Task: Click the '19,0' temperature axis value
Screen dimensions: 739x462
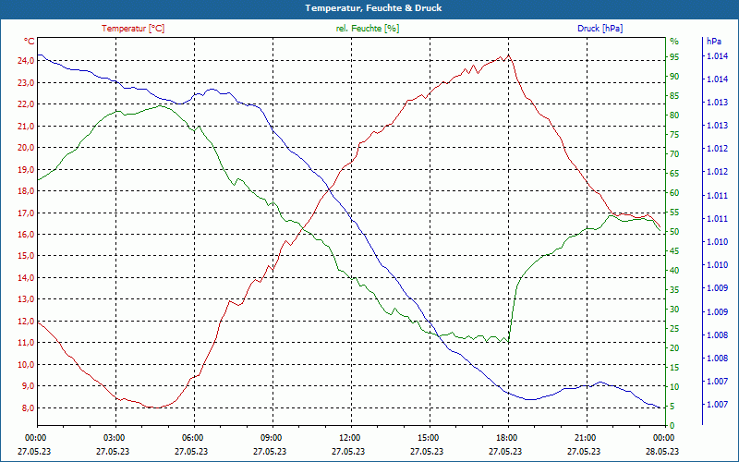Action: [26, 169]
